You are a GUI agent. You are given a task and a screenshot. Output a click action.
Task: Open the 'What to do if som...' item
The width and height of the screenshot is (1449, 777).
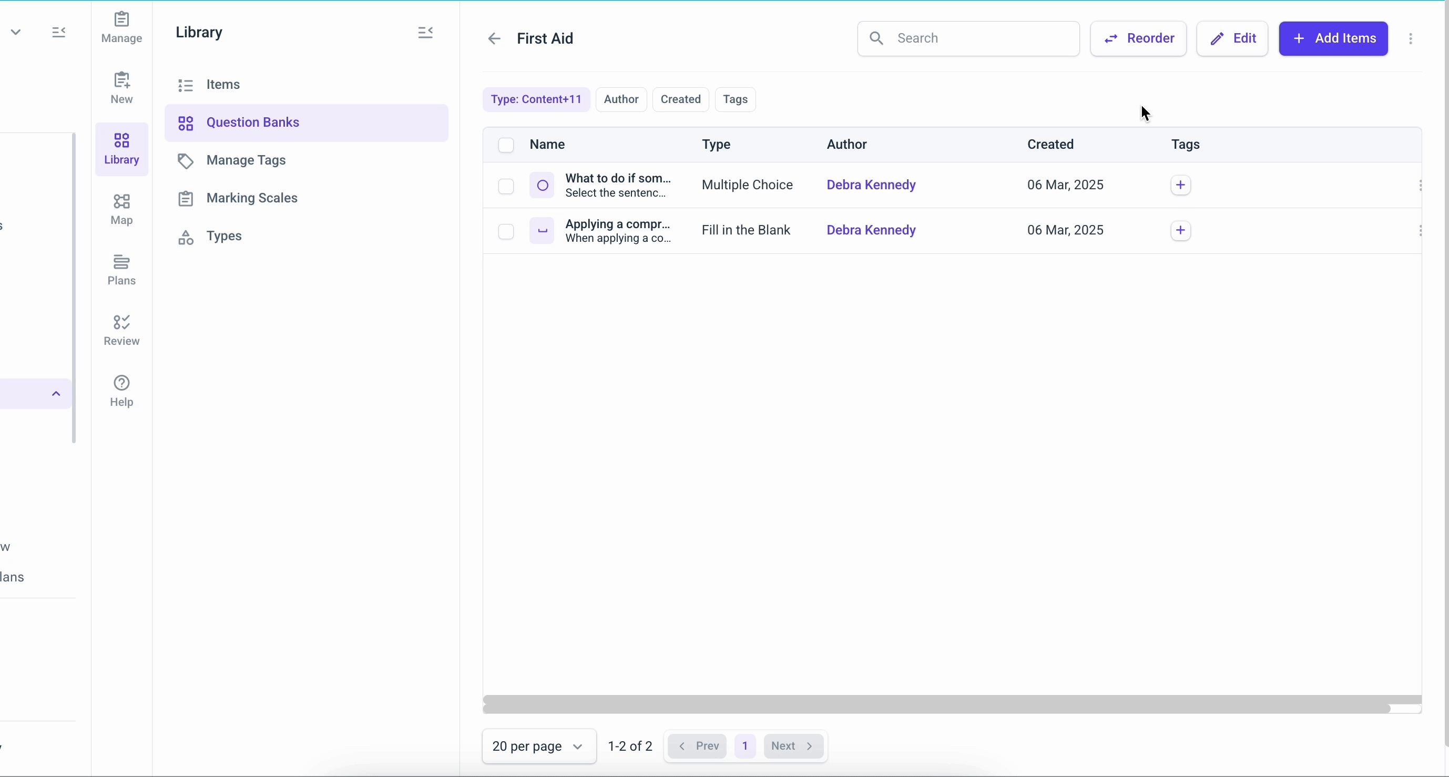pyautogui.click(x=618, y=186)
